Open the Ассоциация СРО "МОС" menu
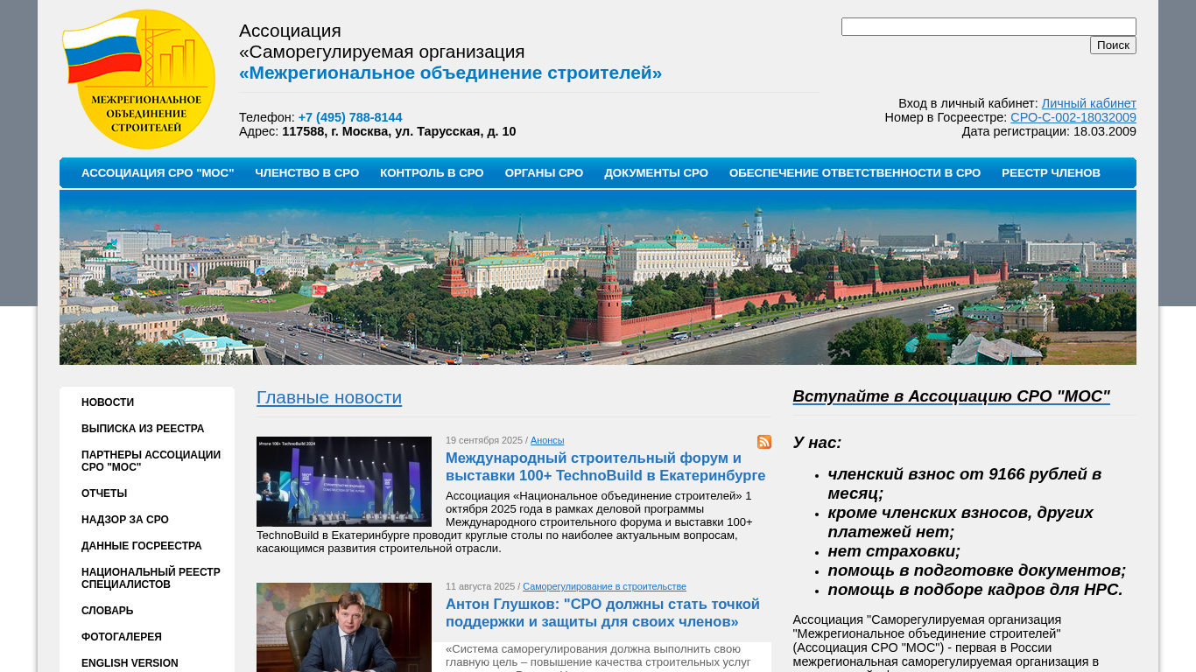1196x672 pixels. [x=158, y=173]
